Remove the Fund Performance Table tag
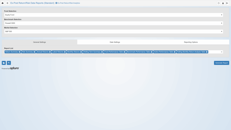This screenshot has width=231, height=130. click(124, 52)
